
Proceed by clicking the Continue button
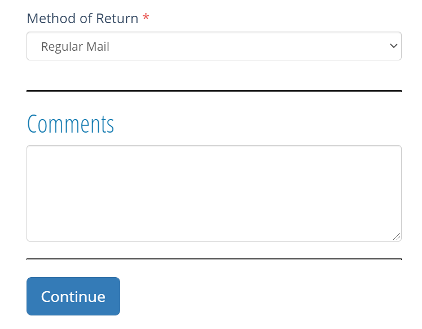(73, 296)
